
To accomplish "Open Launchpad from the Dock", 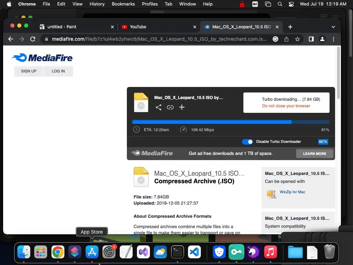I will coord(41,252).
